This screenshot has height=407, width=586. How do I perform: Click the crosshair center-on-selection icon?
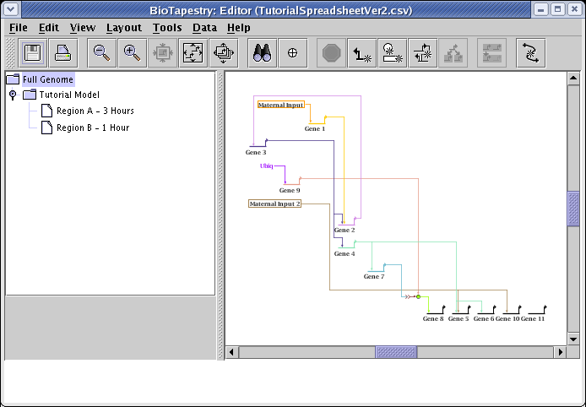pyautogui.click(x=292, y=52)
